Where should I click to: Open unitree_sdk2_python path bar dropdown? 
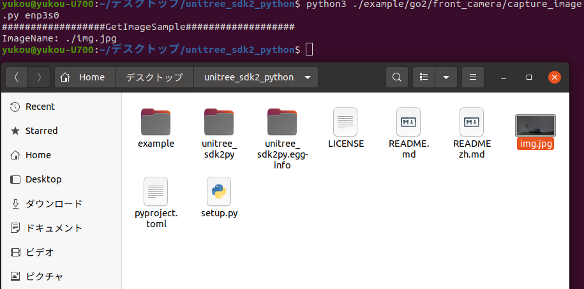[308, 77]
